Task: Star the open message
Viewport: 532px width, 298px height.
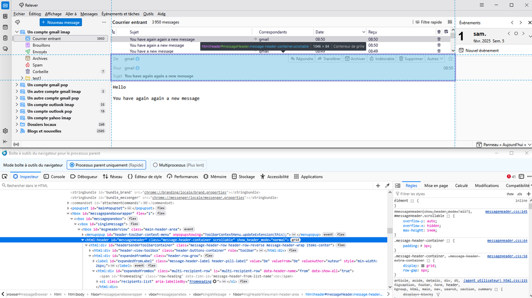Action: 450,59
